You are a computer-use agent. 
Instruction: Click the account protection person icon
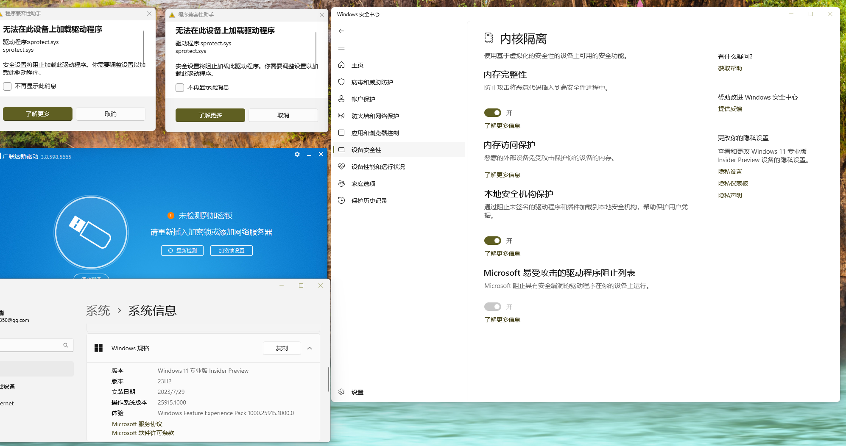(x=341, y=99)
